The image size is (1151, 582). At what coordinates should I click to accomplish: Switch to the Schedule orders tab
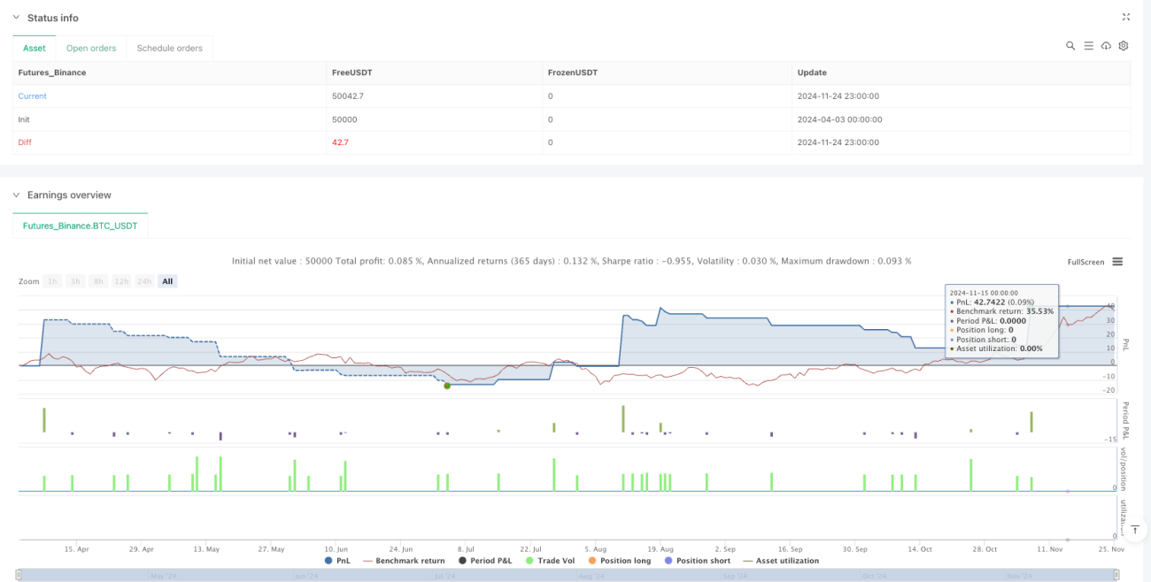[169, 48]
